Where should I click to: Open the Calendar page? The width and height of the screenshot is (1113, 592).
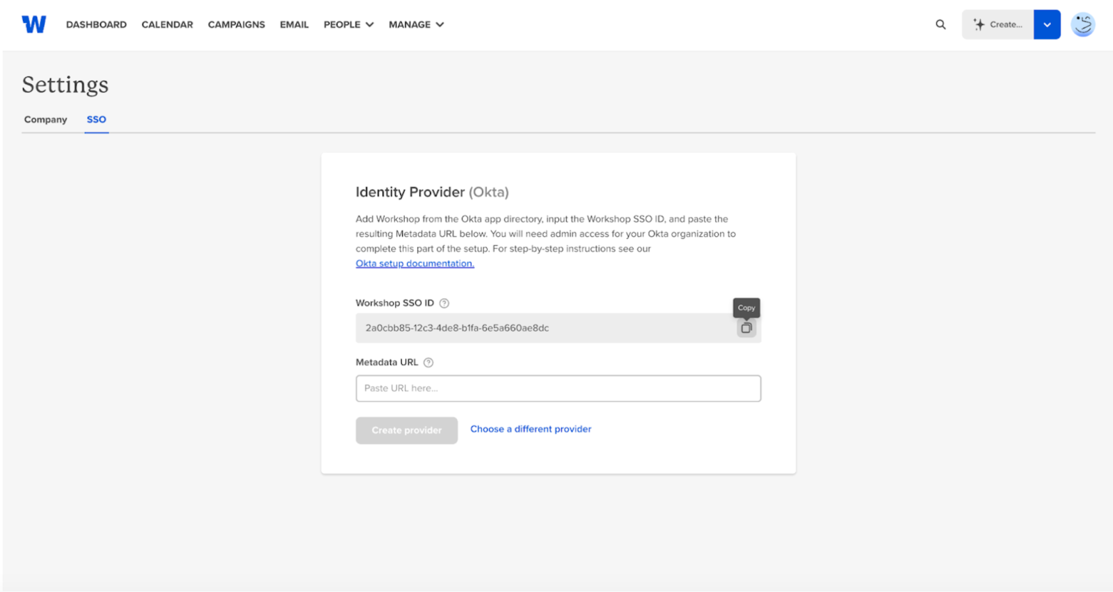(167, 24)
